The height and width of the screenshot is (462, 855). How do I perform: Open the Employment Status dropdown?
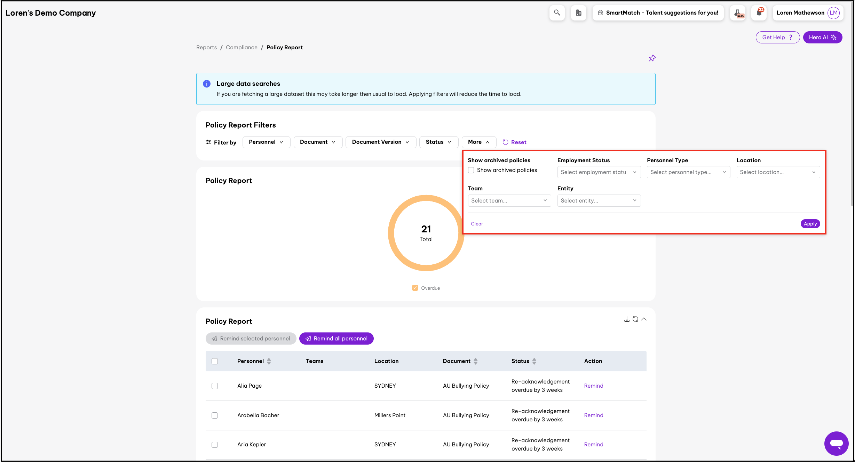[x=599, y=172]
